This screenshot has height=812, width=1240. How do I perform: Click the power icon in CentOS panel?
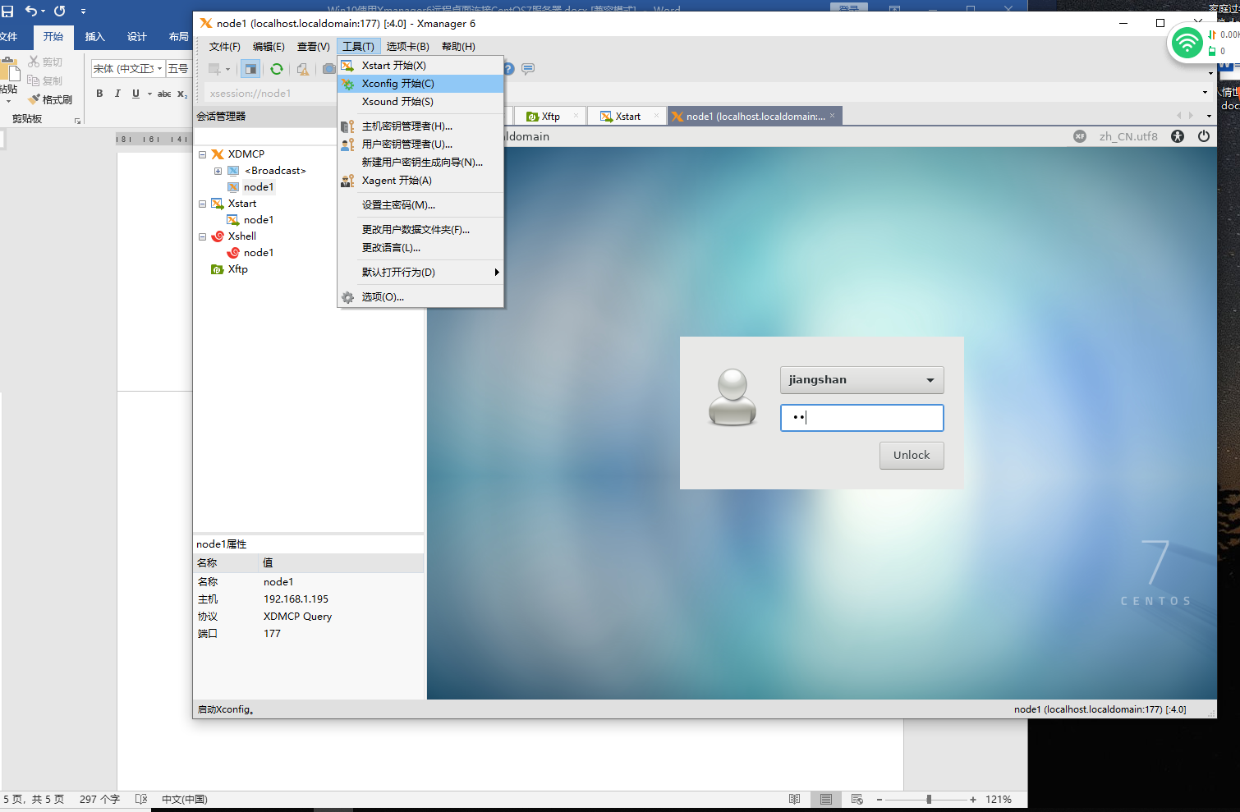(x=1204, y=136)
